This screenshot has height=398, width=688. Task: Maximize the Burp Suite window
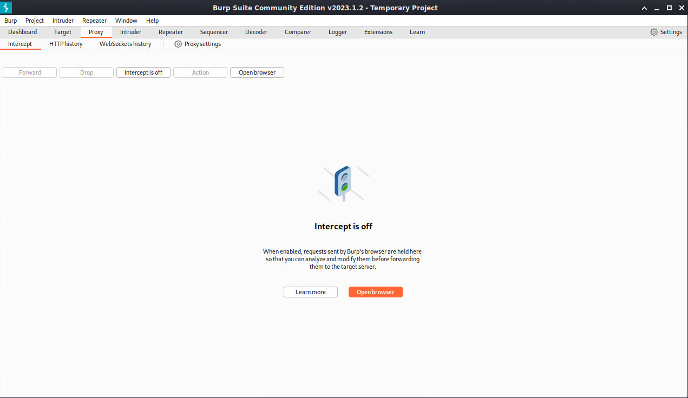tap(669, 8)
